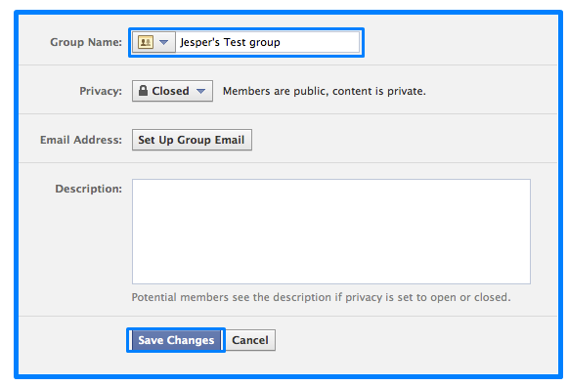The height and width of the screenshot is (386, 568).
Task: Select the word 'Closed' on the privacy button
Action: [170, 91]
